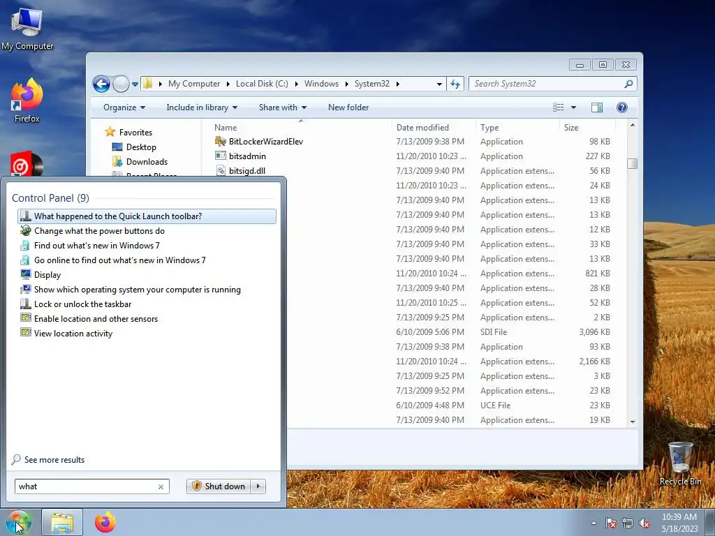Image resolution: width=715 pixels, height=536 pixels.
Task: Click the search magnifier in Explorer
Action: [628, 84]
